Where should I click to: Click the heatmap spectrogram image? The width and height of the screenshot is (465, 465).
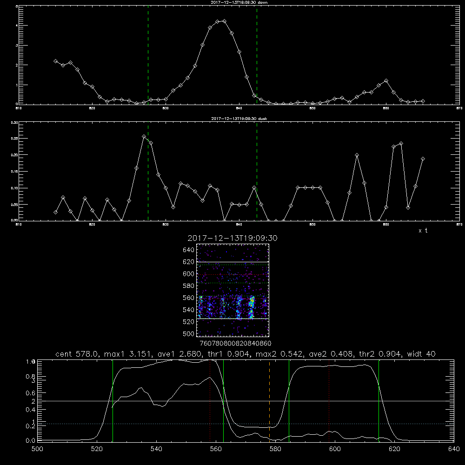(232, 290)
